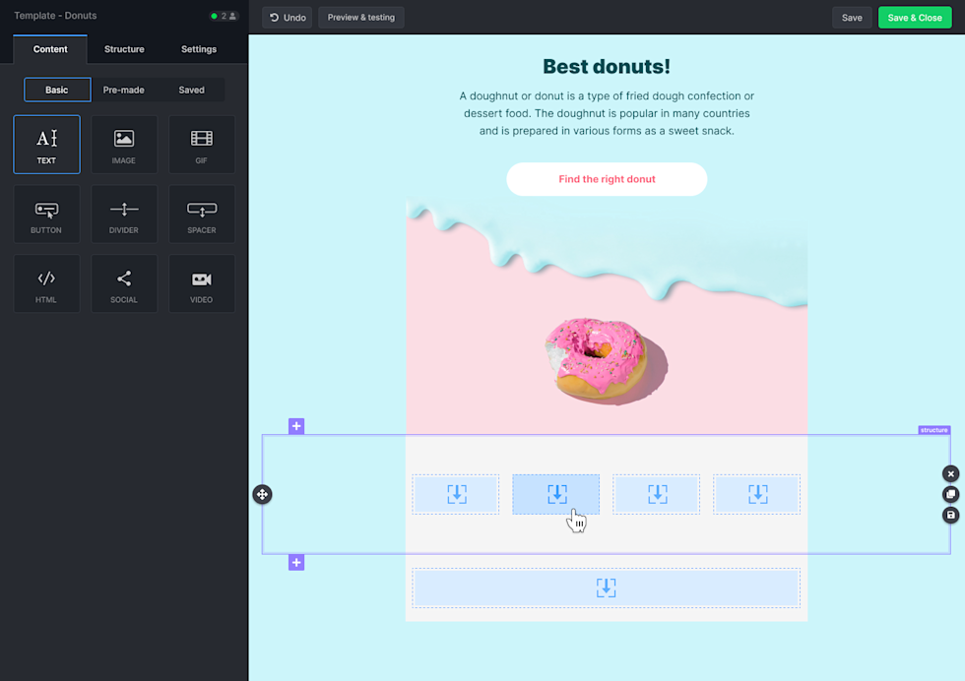Click Save & Close

[x=914, y=17]
